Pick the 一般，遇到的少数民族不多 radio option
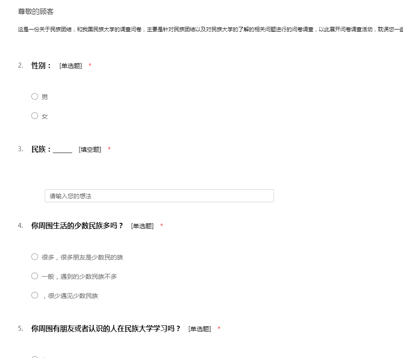403x358 pixels. (x=34, y=276)
